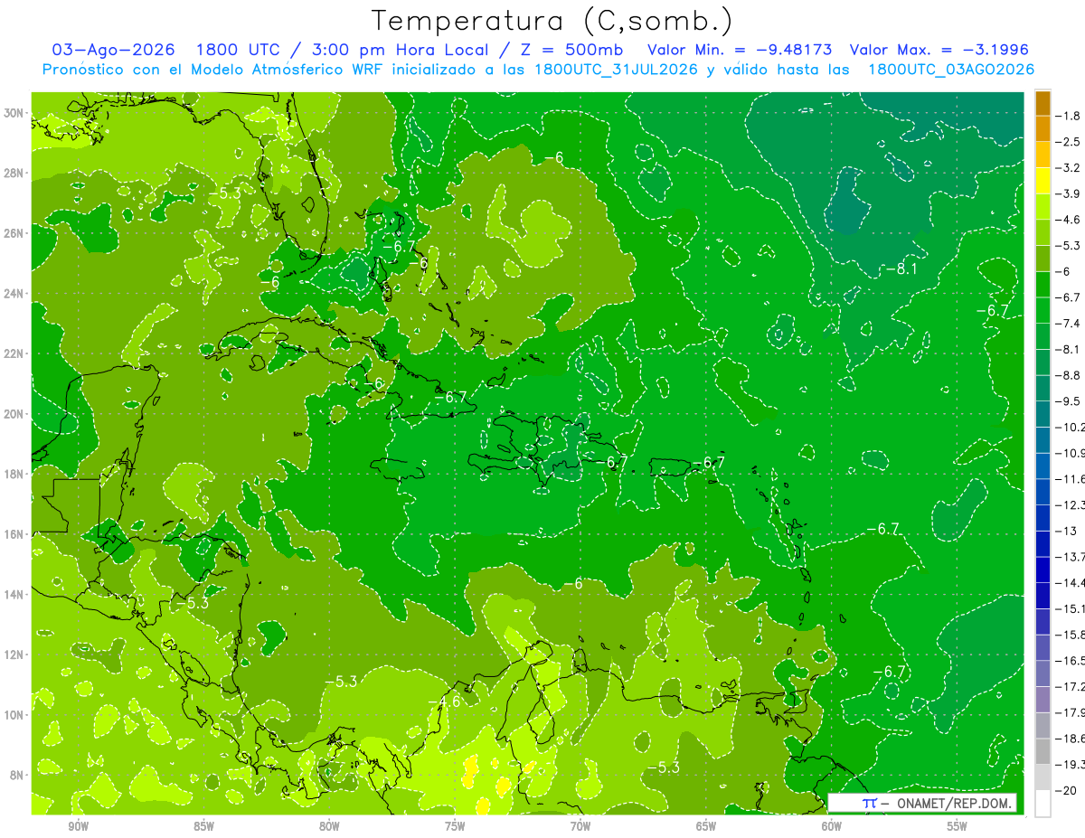Click colorbar label -13
The height and width of the screenshot is (838, 1085).
click(x=1066, y=531)
